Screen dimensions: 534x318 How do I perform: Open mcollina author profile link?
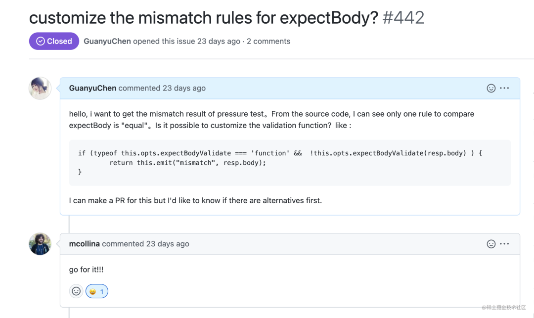click(85, 244)
